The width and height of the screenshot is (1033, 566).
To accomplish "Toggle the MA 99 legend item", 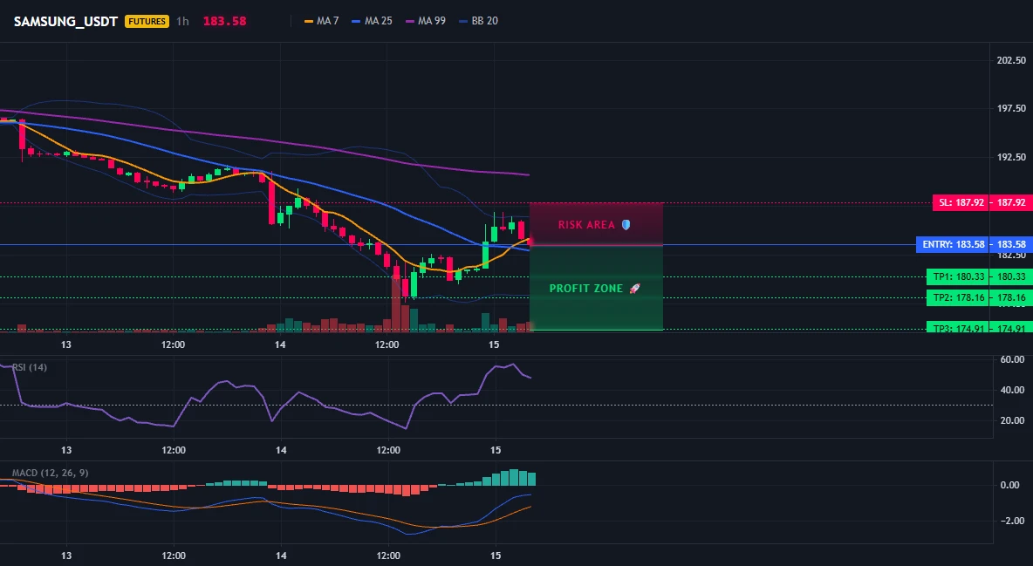I will (426, 21).
